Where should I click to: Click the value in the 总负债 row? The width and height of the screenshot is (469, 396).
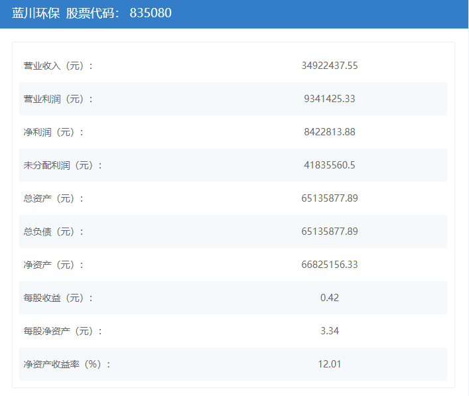click(329, 231)
